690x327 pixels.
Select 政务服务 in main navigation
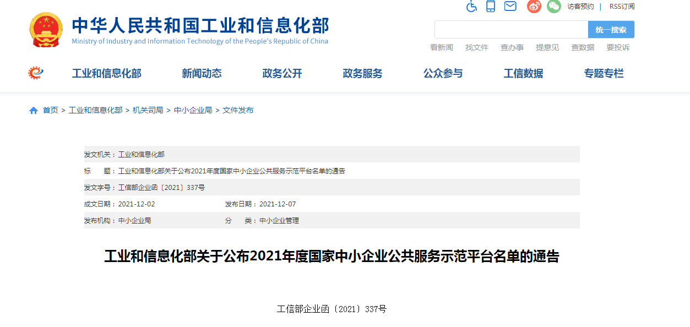(x=362, y=74)
